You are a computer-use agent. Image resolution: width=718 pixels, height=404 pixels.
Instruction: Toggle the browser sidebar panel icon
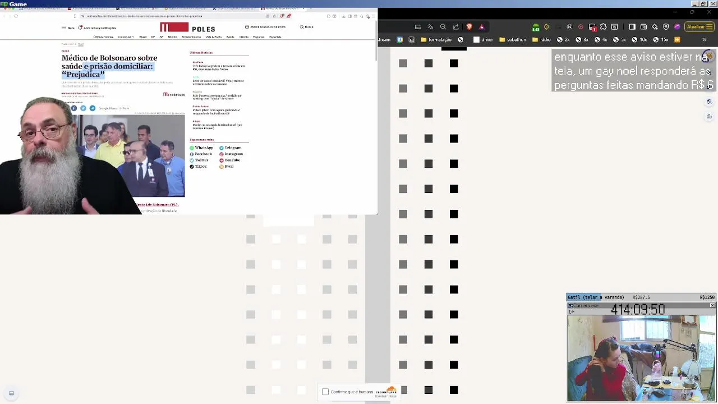tap(632, 27)
